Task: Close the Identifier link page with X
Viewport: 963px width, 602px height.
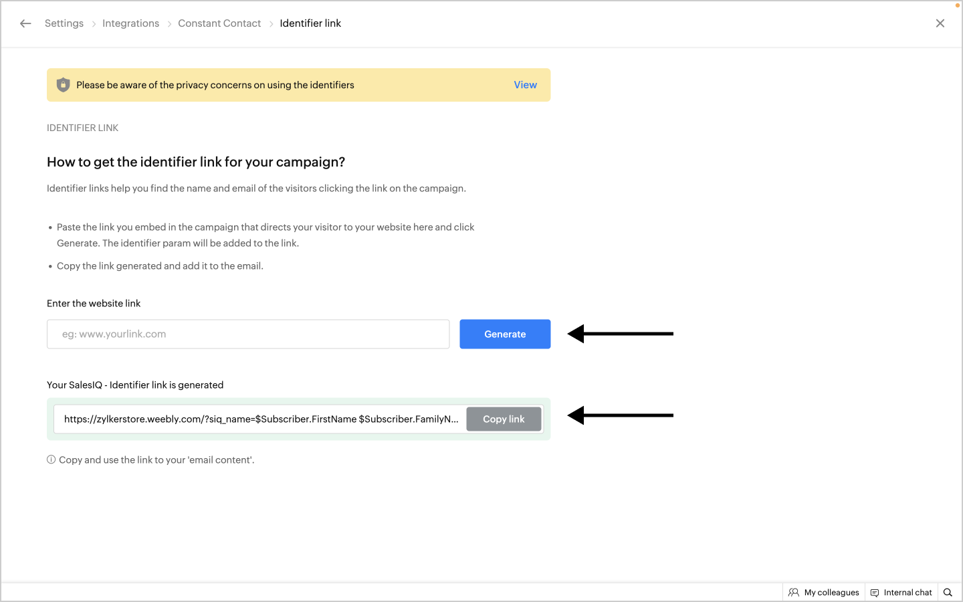Action: click(940, 23)
